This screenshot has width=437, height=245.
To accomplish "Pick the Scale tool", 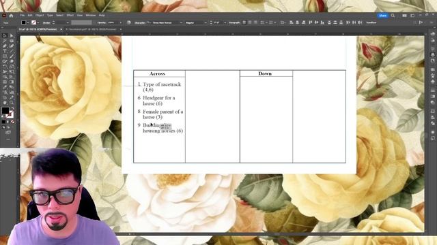I will pos(12,66).
